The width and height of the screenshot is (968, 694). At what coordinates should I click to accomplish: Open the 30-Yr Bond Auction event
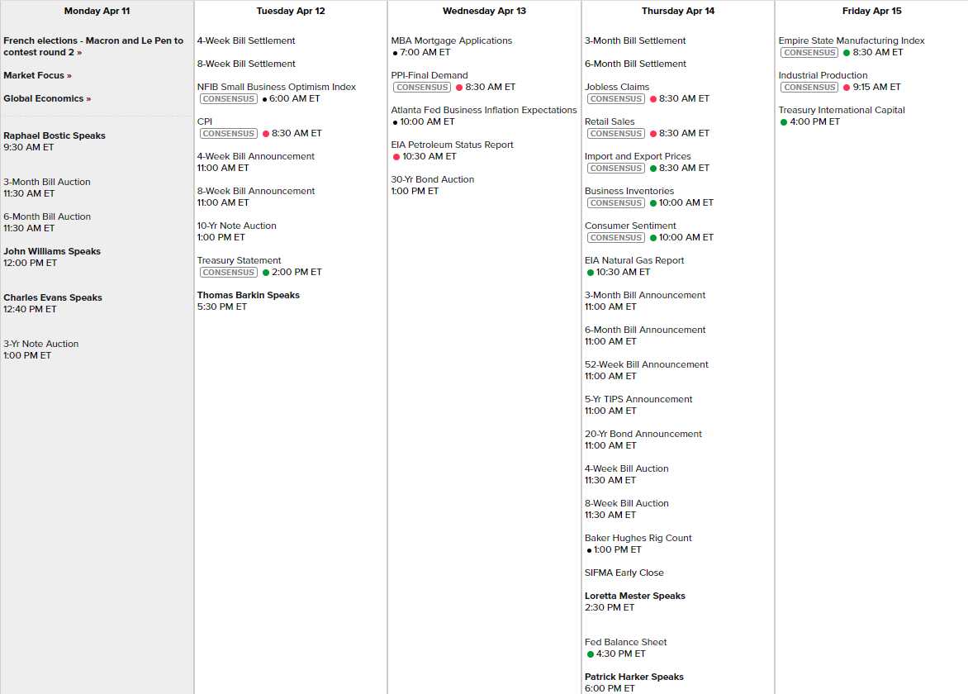[x=432, y=179]
